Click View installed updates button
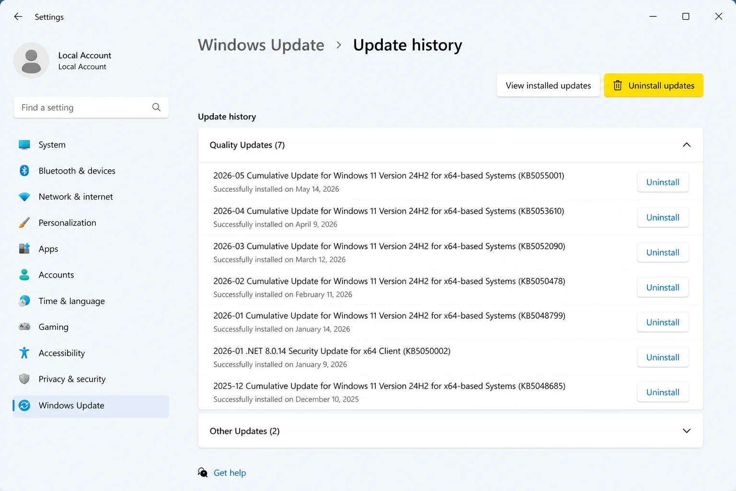The height and width of the screenshot is (491, 736). click(548, 85)
